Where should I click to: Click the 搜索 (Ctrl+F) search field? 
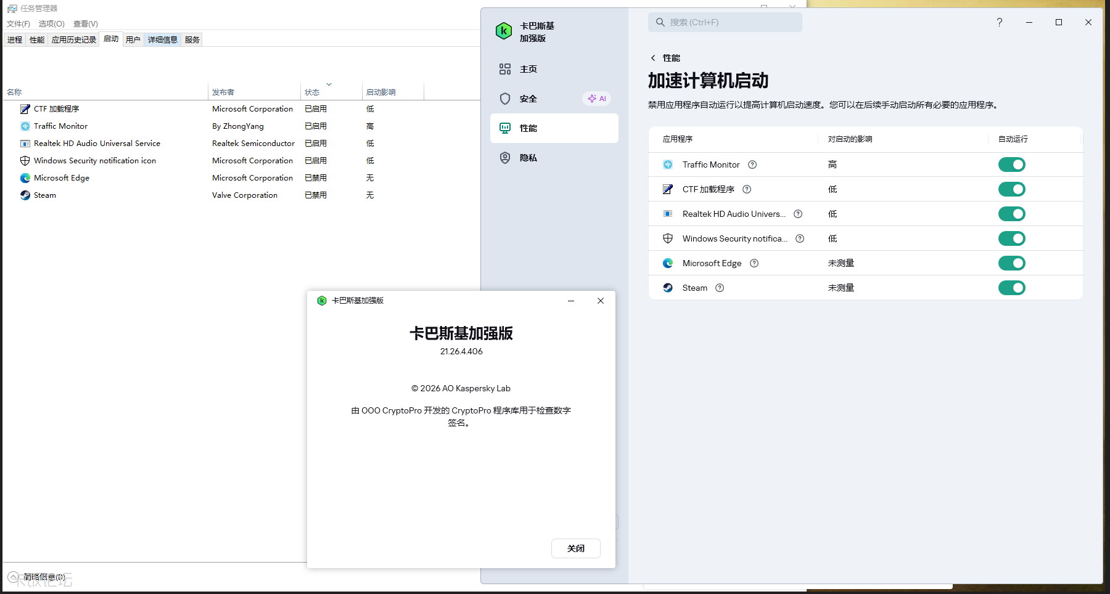point(725,22)
